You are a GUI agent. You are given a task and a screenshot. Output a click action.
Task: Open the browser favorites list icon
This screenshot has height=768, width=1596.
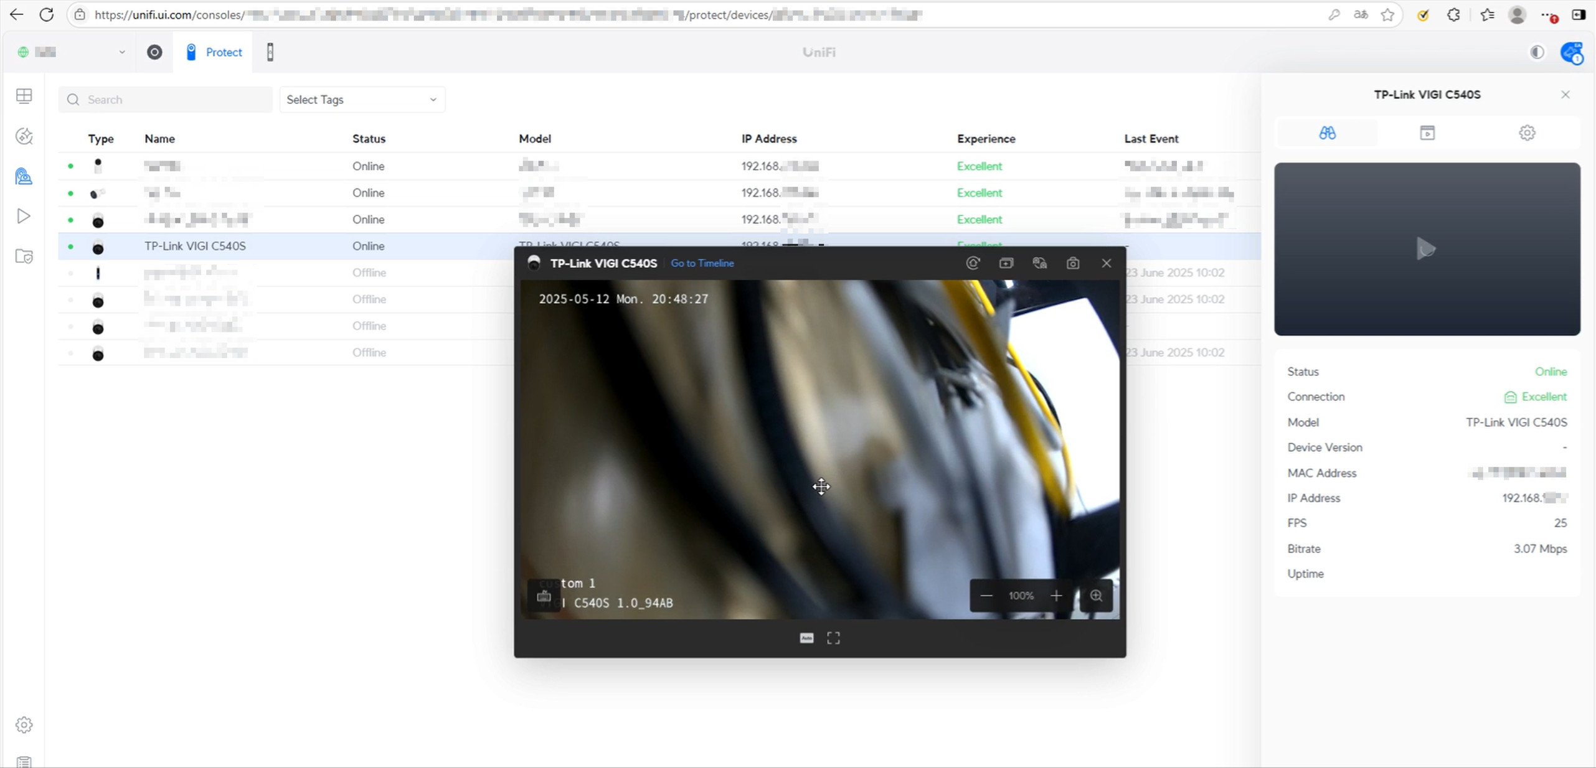pos(1487,15)
